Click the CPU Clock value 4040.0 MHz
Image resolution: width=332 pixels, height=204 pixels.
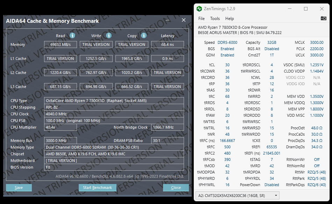114,114
